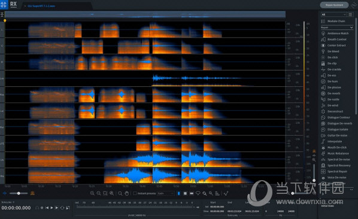Open the De-crackle module
The image size is (358, 219).
click(331, 69)
